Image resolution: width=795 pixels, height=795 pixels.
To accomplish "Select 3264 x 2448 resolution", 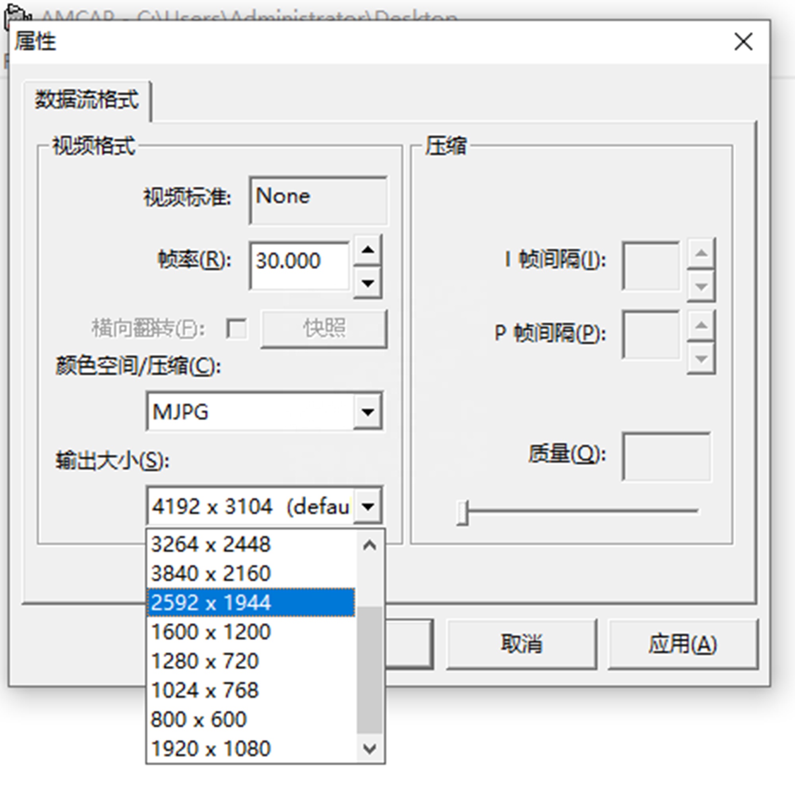I will tap(251, 544).
